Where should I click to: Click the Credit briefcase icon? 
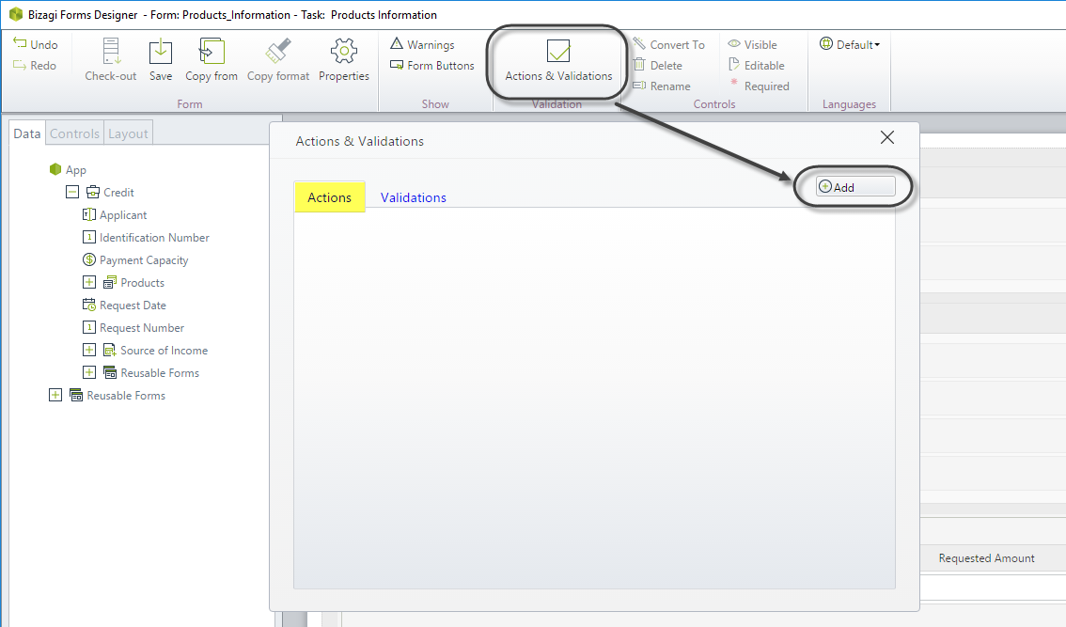[93, 193]
